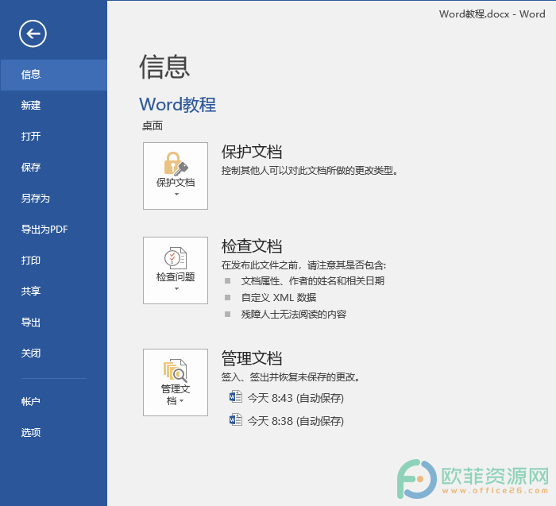The height and width of the screenshot is (506, 556).
Task: Open the 今天 8:43 autosaved version
Action: (287, 398)
